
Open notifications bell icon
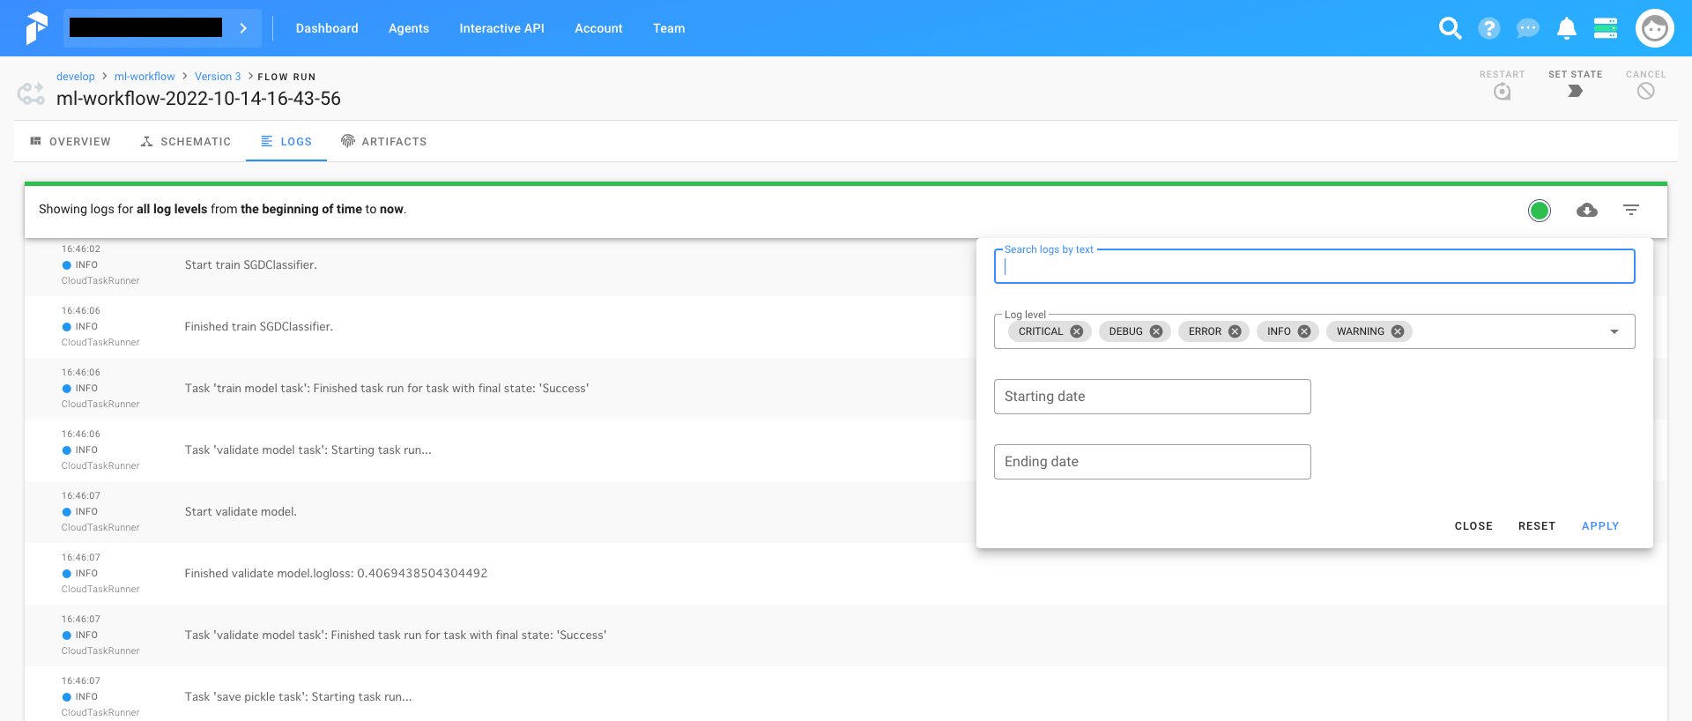click(x=1567, y=28)
